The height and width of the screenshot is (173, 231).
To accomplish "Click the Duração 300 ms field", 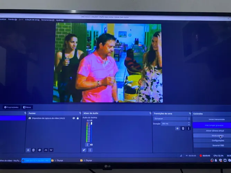I will tap(174, 124).
